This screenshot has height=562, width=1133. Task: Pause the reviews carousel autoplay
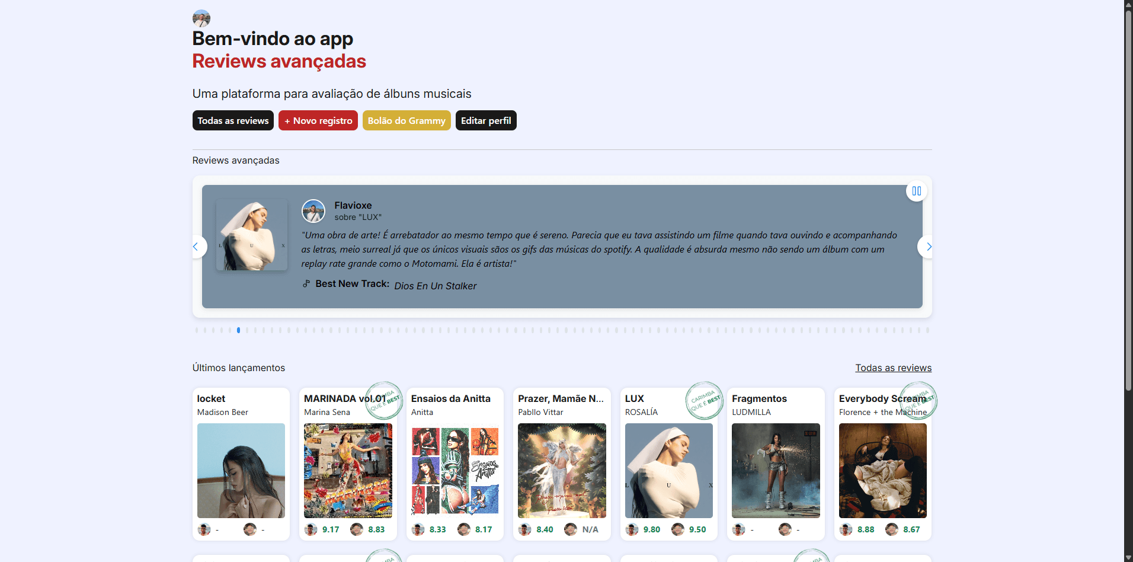point(916,191)
